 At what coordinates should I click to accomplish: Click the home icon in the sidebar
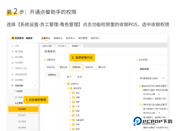pyautogui.click(x=12, y=46)
